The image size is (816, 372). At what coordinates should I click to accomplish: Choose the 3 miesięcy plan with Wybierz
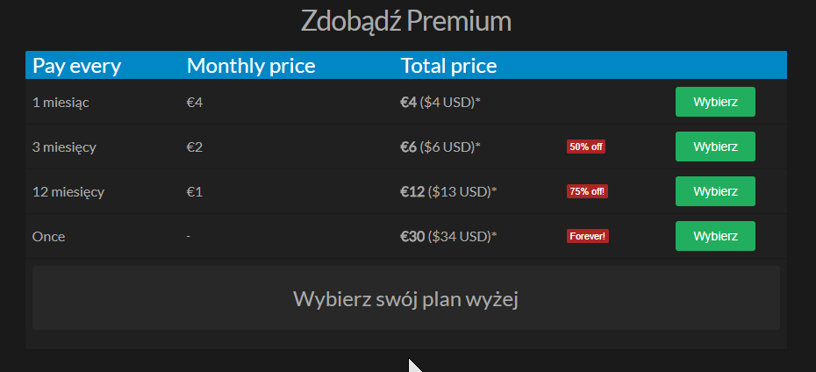[x=715, y=147]
